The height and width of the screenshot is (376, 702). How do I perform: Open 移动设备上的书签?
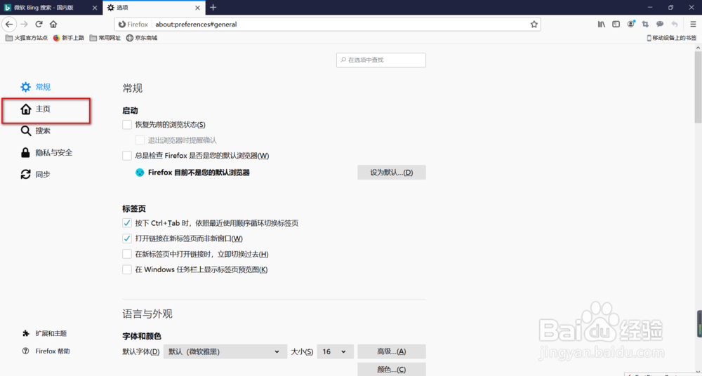pos(672,38)
